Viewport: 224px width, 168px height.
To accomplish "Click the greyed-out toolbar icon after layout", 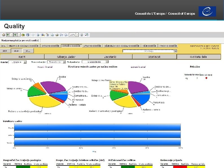I will tap(33, 35).
